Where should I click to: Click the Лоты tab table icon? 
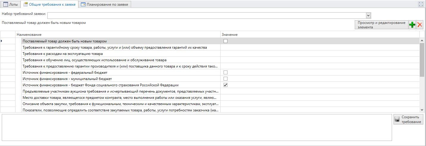5,4
